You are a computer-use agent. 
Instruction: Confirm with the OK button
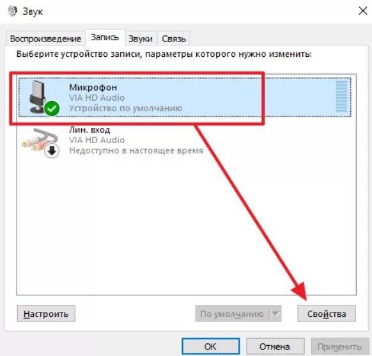pyautogui.click(x=211, y=346)
